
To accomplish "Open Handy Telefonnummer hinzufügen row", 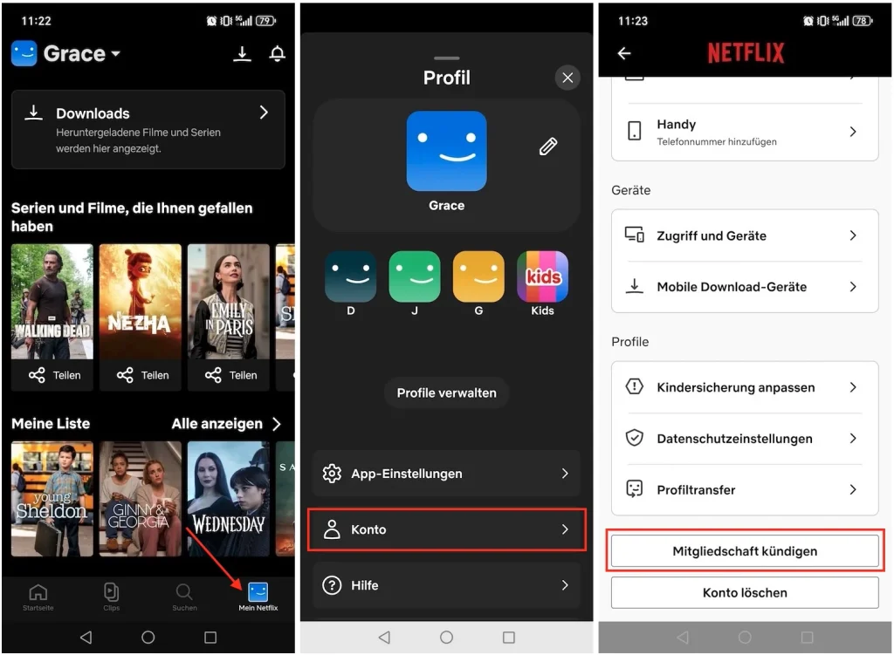I will click(745, 132).
